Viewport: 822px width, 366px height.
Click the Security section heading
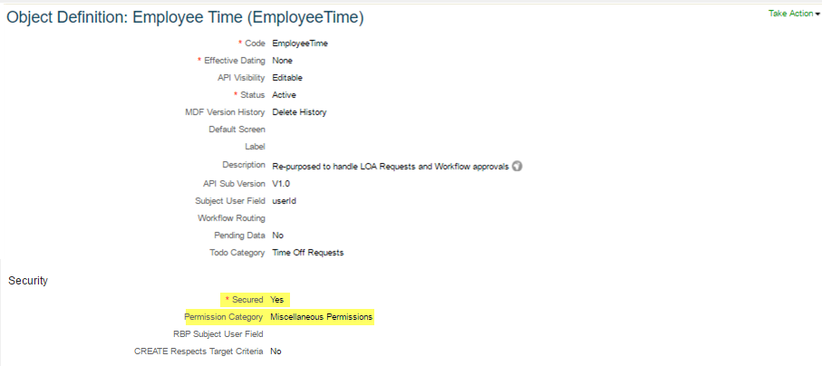[x=28, y=281]
